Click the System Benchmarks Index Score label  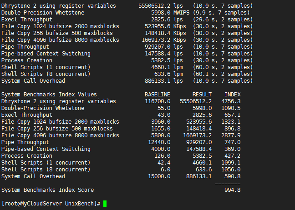pyautogui.click(x=47, y=190)
